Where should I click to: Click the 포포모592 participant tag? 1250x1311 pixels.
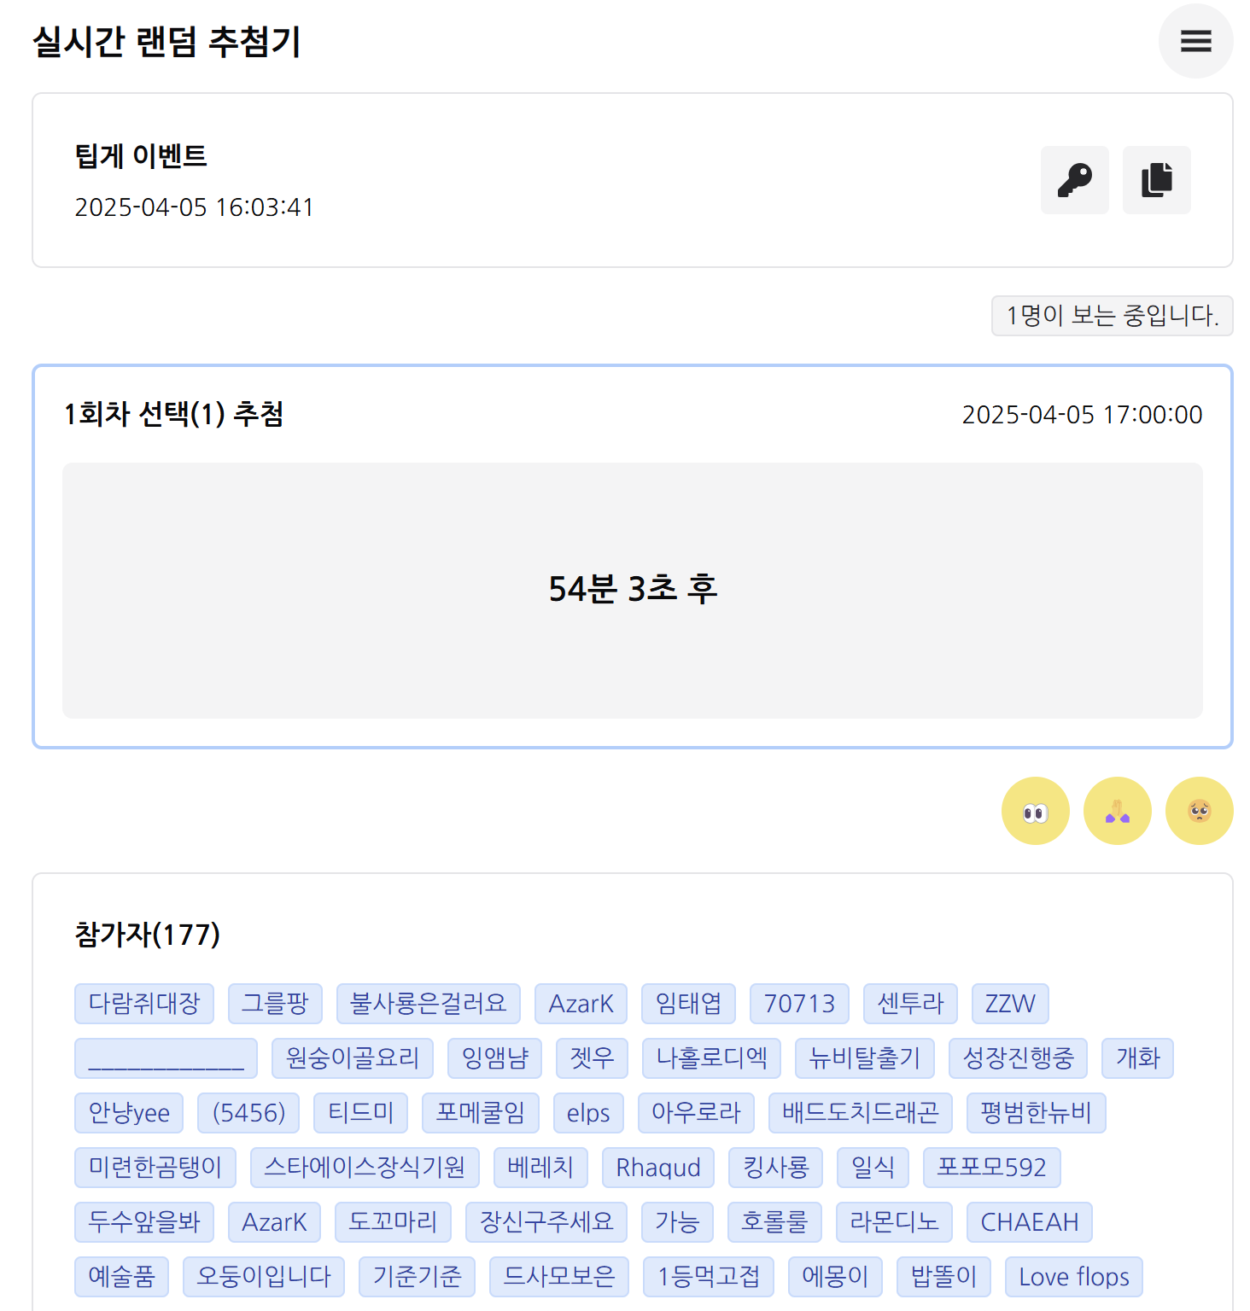coord(991,1168)
